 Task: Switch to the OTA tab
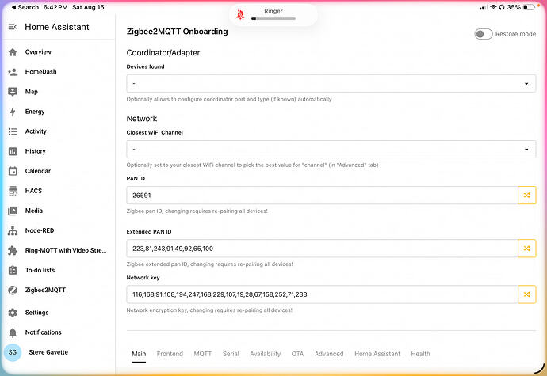[x=297, y=354]
